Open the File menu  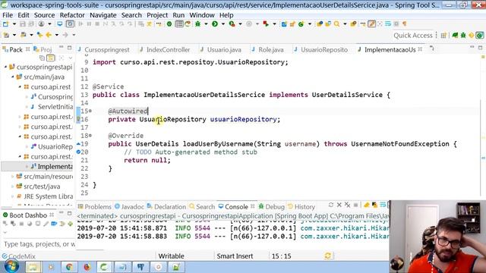[x=8, y=15]
